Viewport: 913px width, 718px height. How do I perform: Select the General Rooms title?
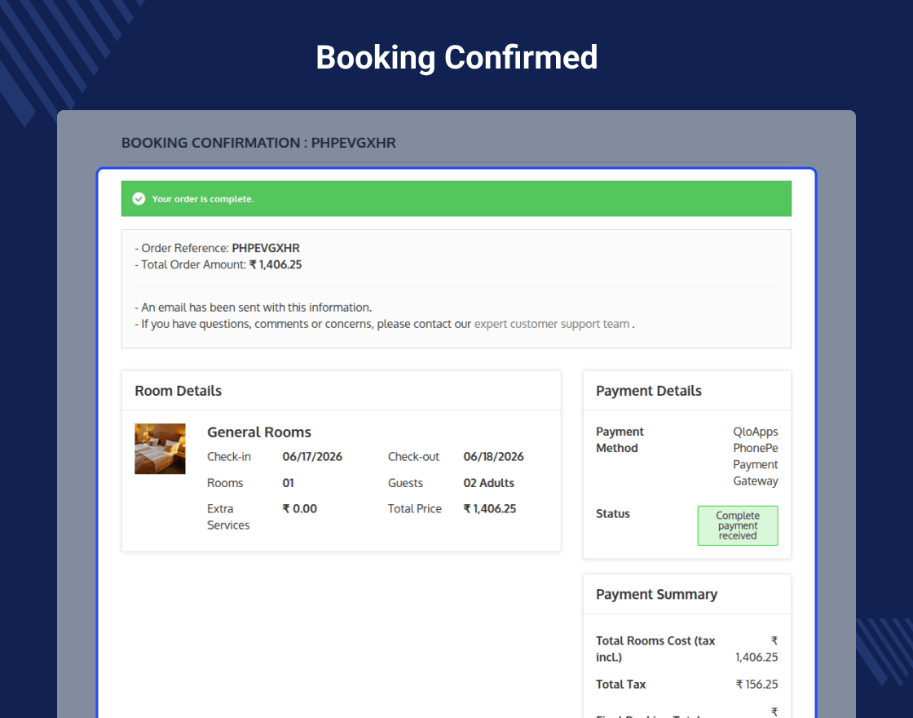point(259,432)
